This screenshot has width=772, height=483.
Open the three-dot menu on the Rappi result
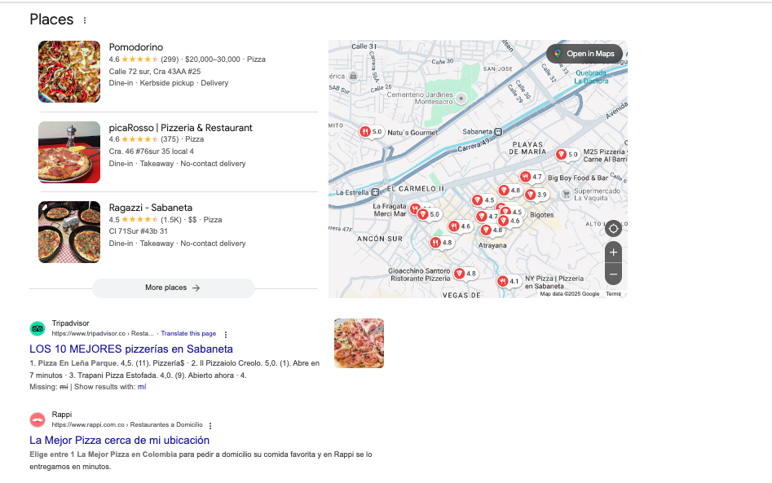[210, 426]
